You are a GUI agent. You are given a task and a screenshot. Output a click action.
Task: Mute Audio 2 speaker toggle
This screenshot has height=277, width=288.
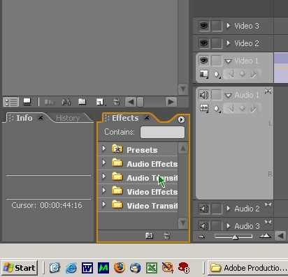(204, 209)
